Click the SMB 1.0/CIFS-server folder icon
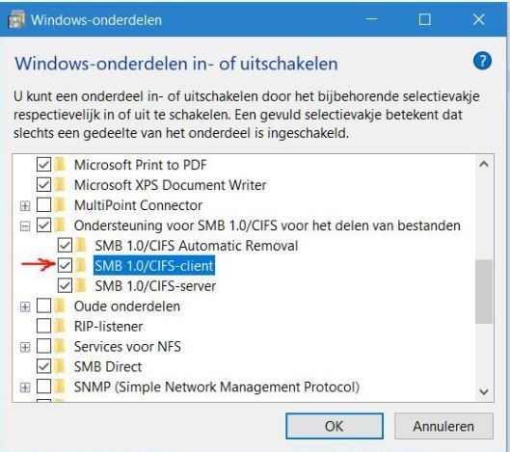510x452 pixels. [x=81, y=286]
